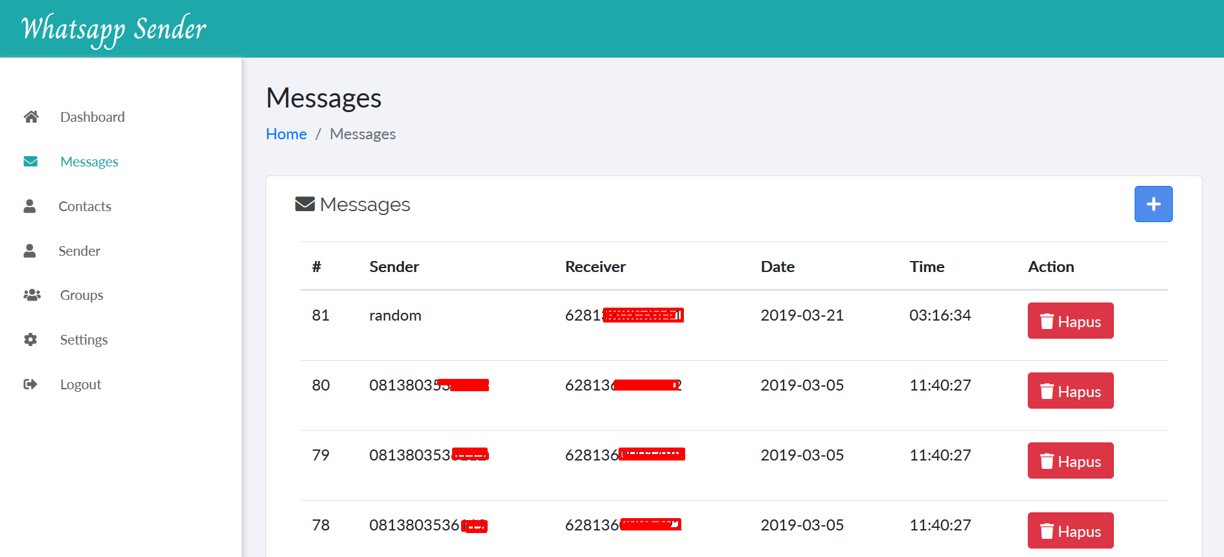
Task: Click sender number in row 80
Action: pyautogui.click(x=429, y=385)
